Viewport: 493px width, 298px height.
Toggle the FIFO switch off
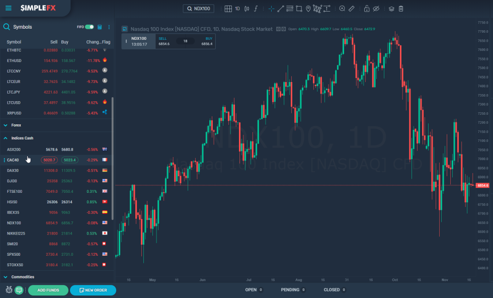(x=89, y=27)
